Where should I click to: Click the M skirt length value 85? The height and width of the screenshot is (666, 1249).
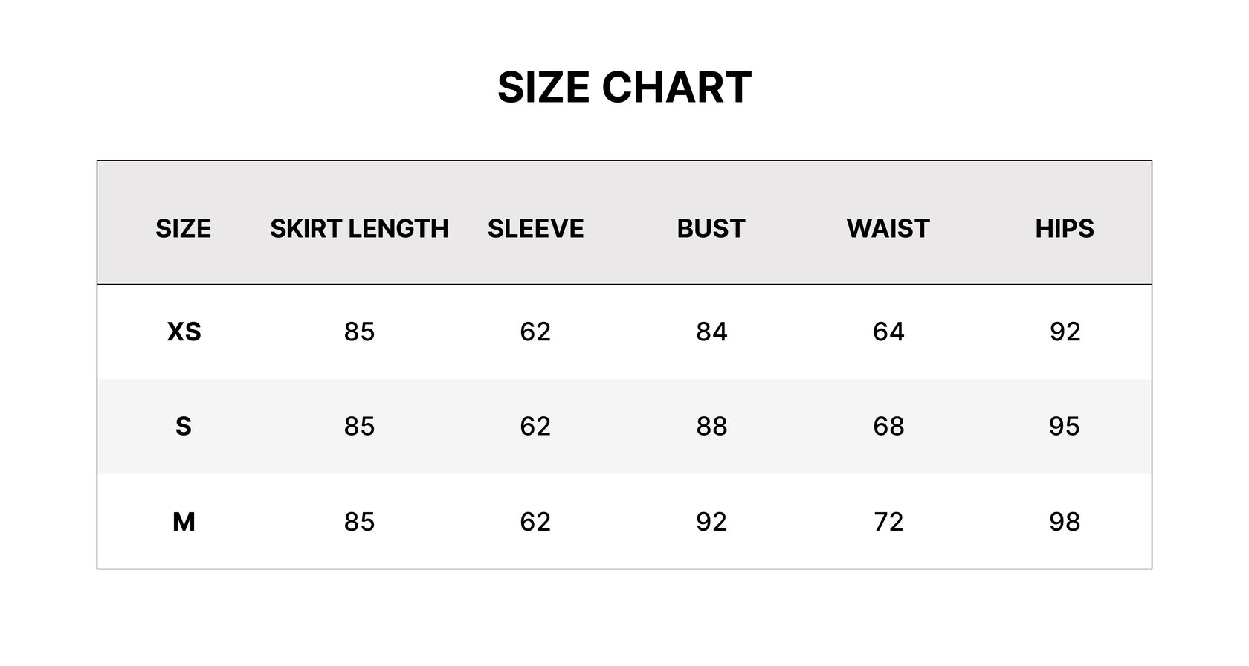pos(359,522)
